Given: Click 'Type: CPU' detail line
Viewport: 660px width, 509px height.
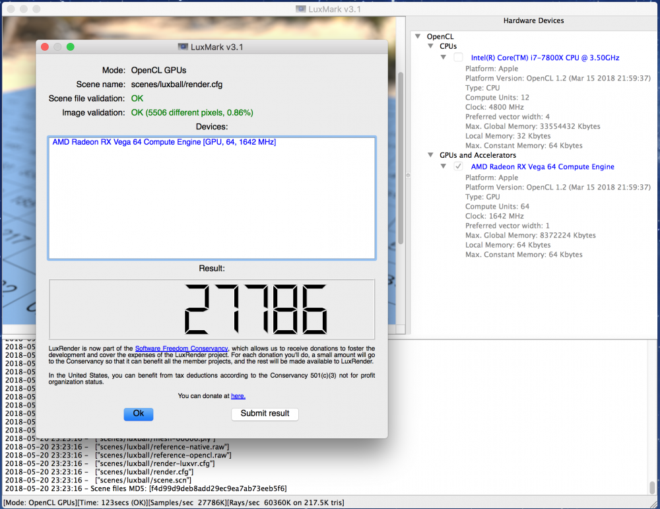Looking at the screenshot, I should point(482,88).
